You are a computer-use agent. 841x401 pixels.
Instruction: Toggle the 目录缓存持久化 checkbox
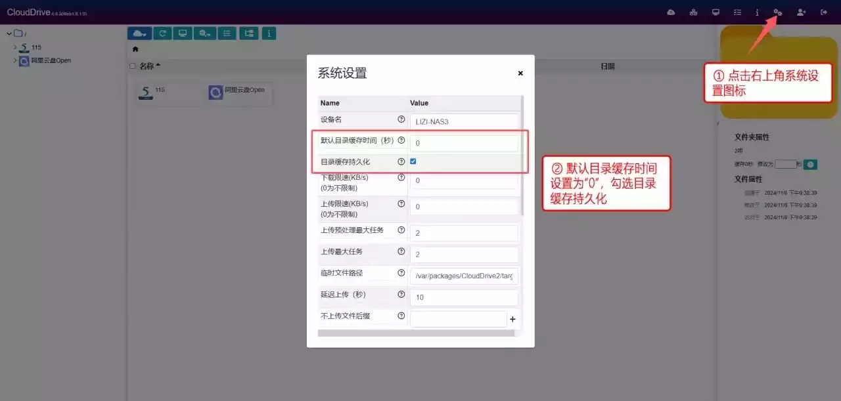tap(413, 161)
